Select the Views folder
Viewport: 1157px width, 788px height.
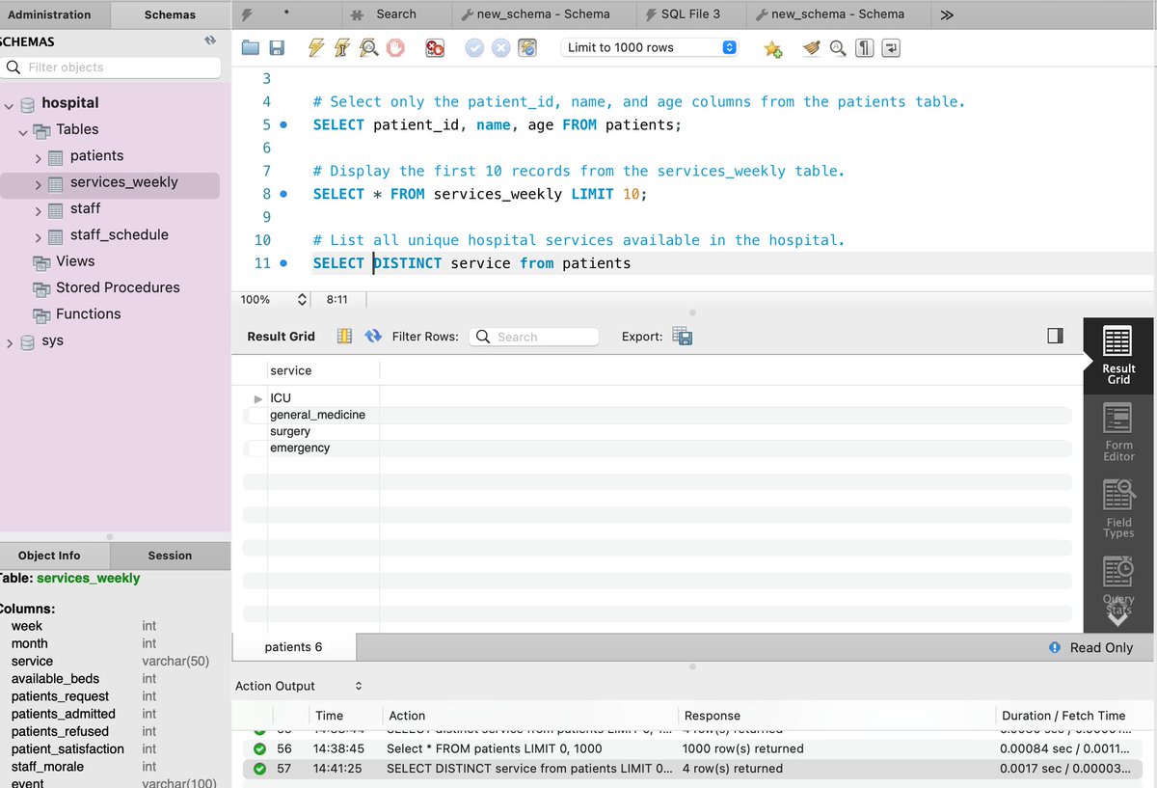pyautogui.click(x=75, y=261)
